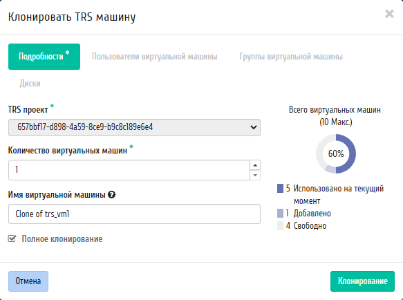Decrease virtual machine count with down arrow
This screenshot has width=403, height=300.
point(255,175)
